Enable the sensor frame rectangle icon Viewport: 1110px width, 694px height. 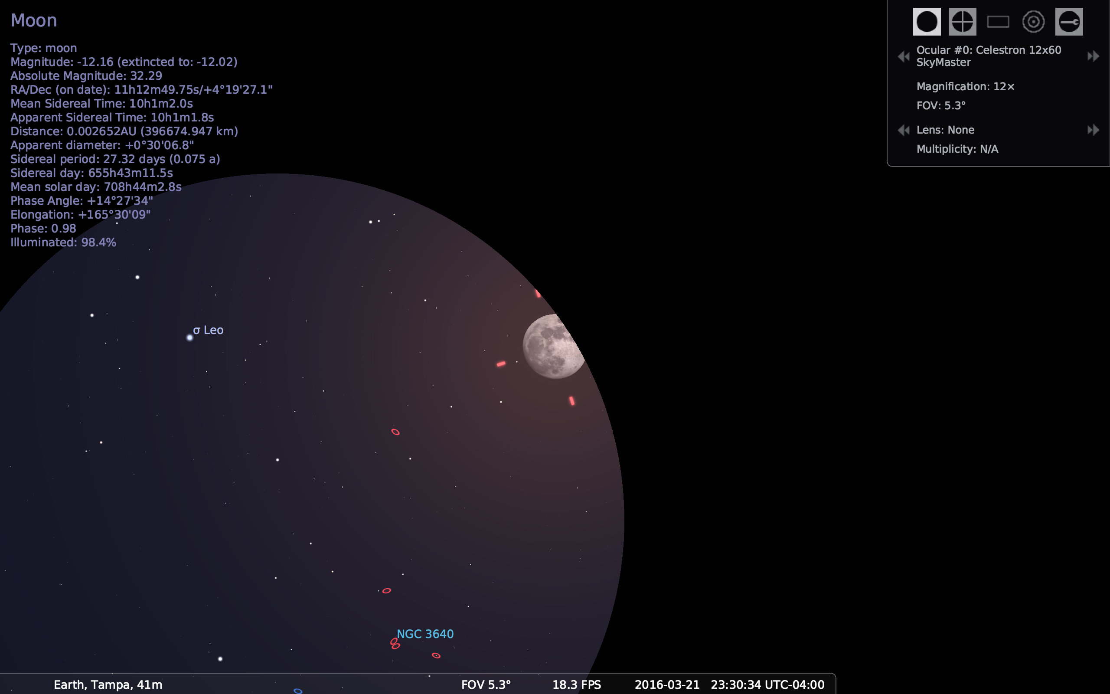[x=998, y=22]
